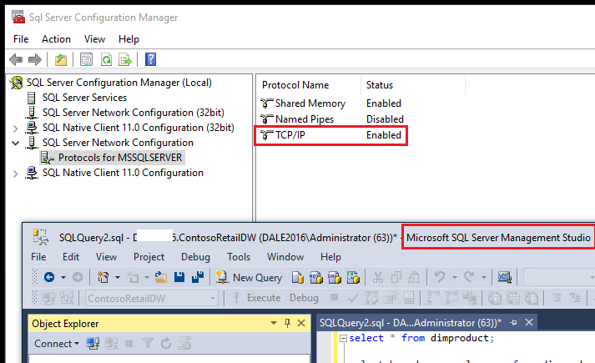Click Save floppy disk icon

(179, 277)
